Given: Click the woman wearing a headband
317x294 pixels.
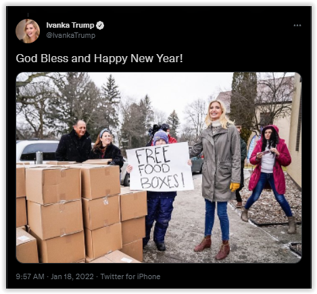Looking at the screenshot, I should pos(106,147).
